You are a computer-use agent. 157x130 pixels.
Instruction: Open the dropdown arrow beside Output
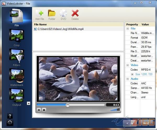point(29,103)
